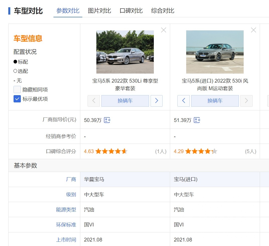Viewport: 269px width, 246px height.
Task: Click the fourth star of the 4.29 rating
Action: point(207,151)
